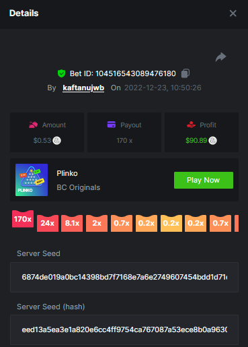248x347 pixels.
Task: Select the 8.1x multiplier tile
Action: [x=72, y=223]
